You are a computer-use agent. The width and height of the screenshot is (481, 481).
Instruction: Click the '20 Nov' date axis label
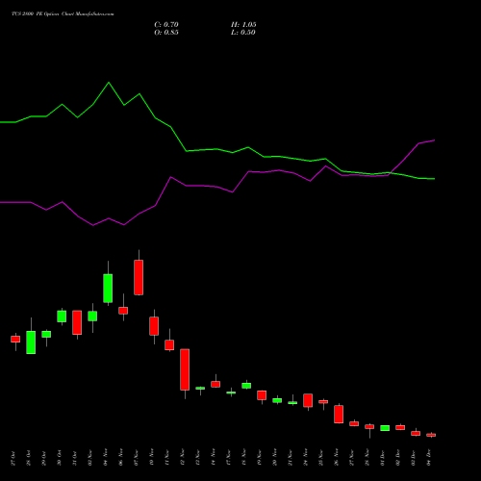[275, 458]
